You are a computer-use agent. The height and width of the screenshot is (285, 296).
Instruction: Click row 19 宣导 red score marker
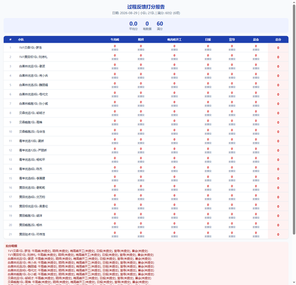[232, 214]
